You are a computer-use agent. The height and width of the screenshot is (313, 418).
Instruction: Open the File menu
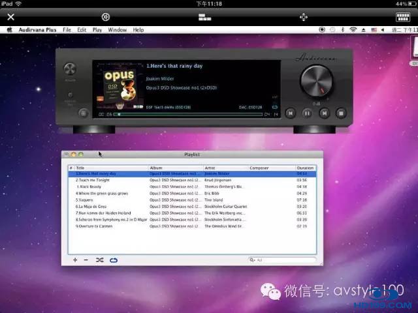pyautogui.click(x=67, y=30)
